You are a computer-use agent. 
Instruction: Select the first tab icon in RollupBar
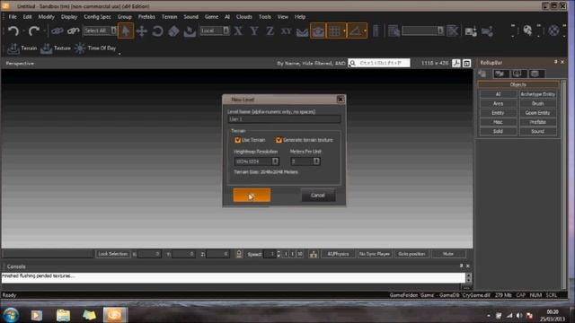pos(482,74)
